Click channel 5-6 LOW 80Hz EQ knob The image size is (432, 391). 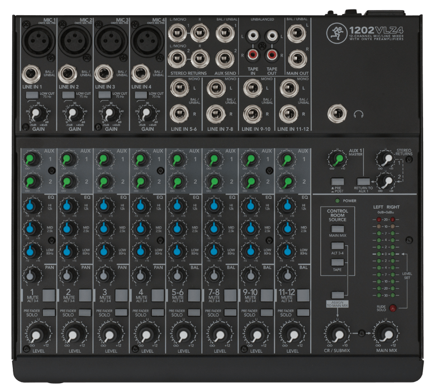click(177, 251)
